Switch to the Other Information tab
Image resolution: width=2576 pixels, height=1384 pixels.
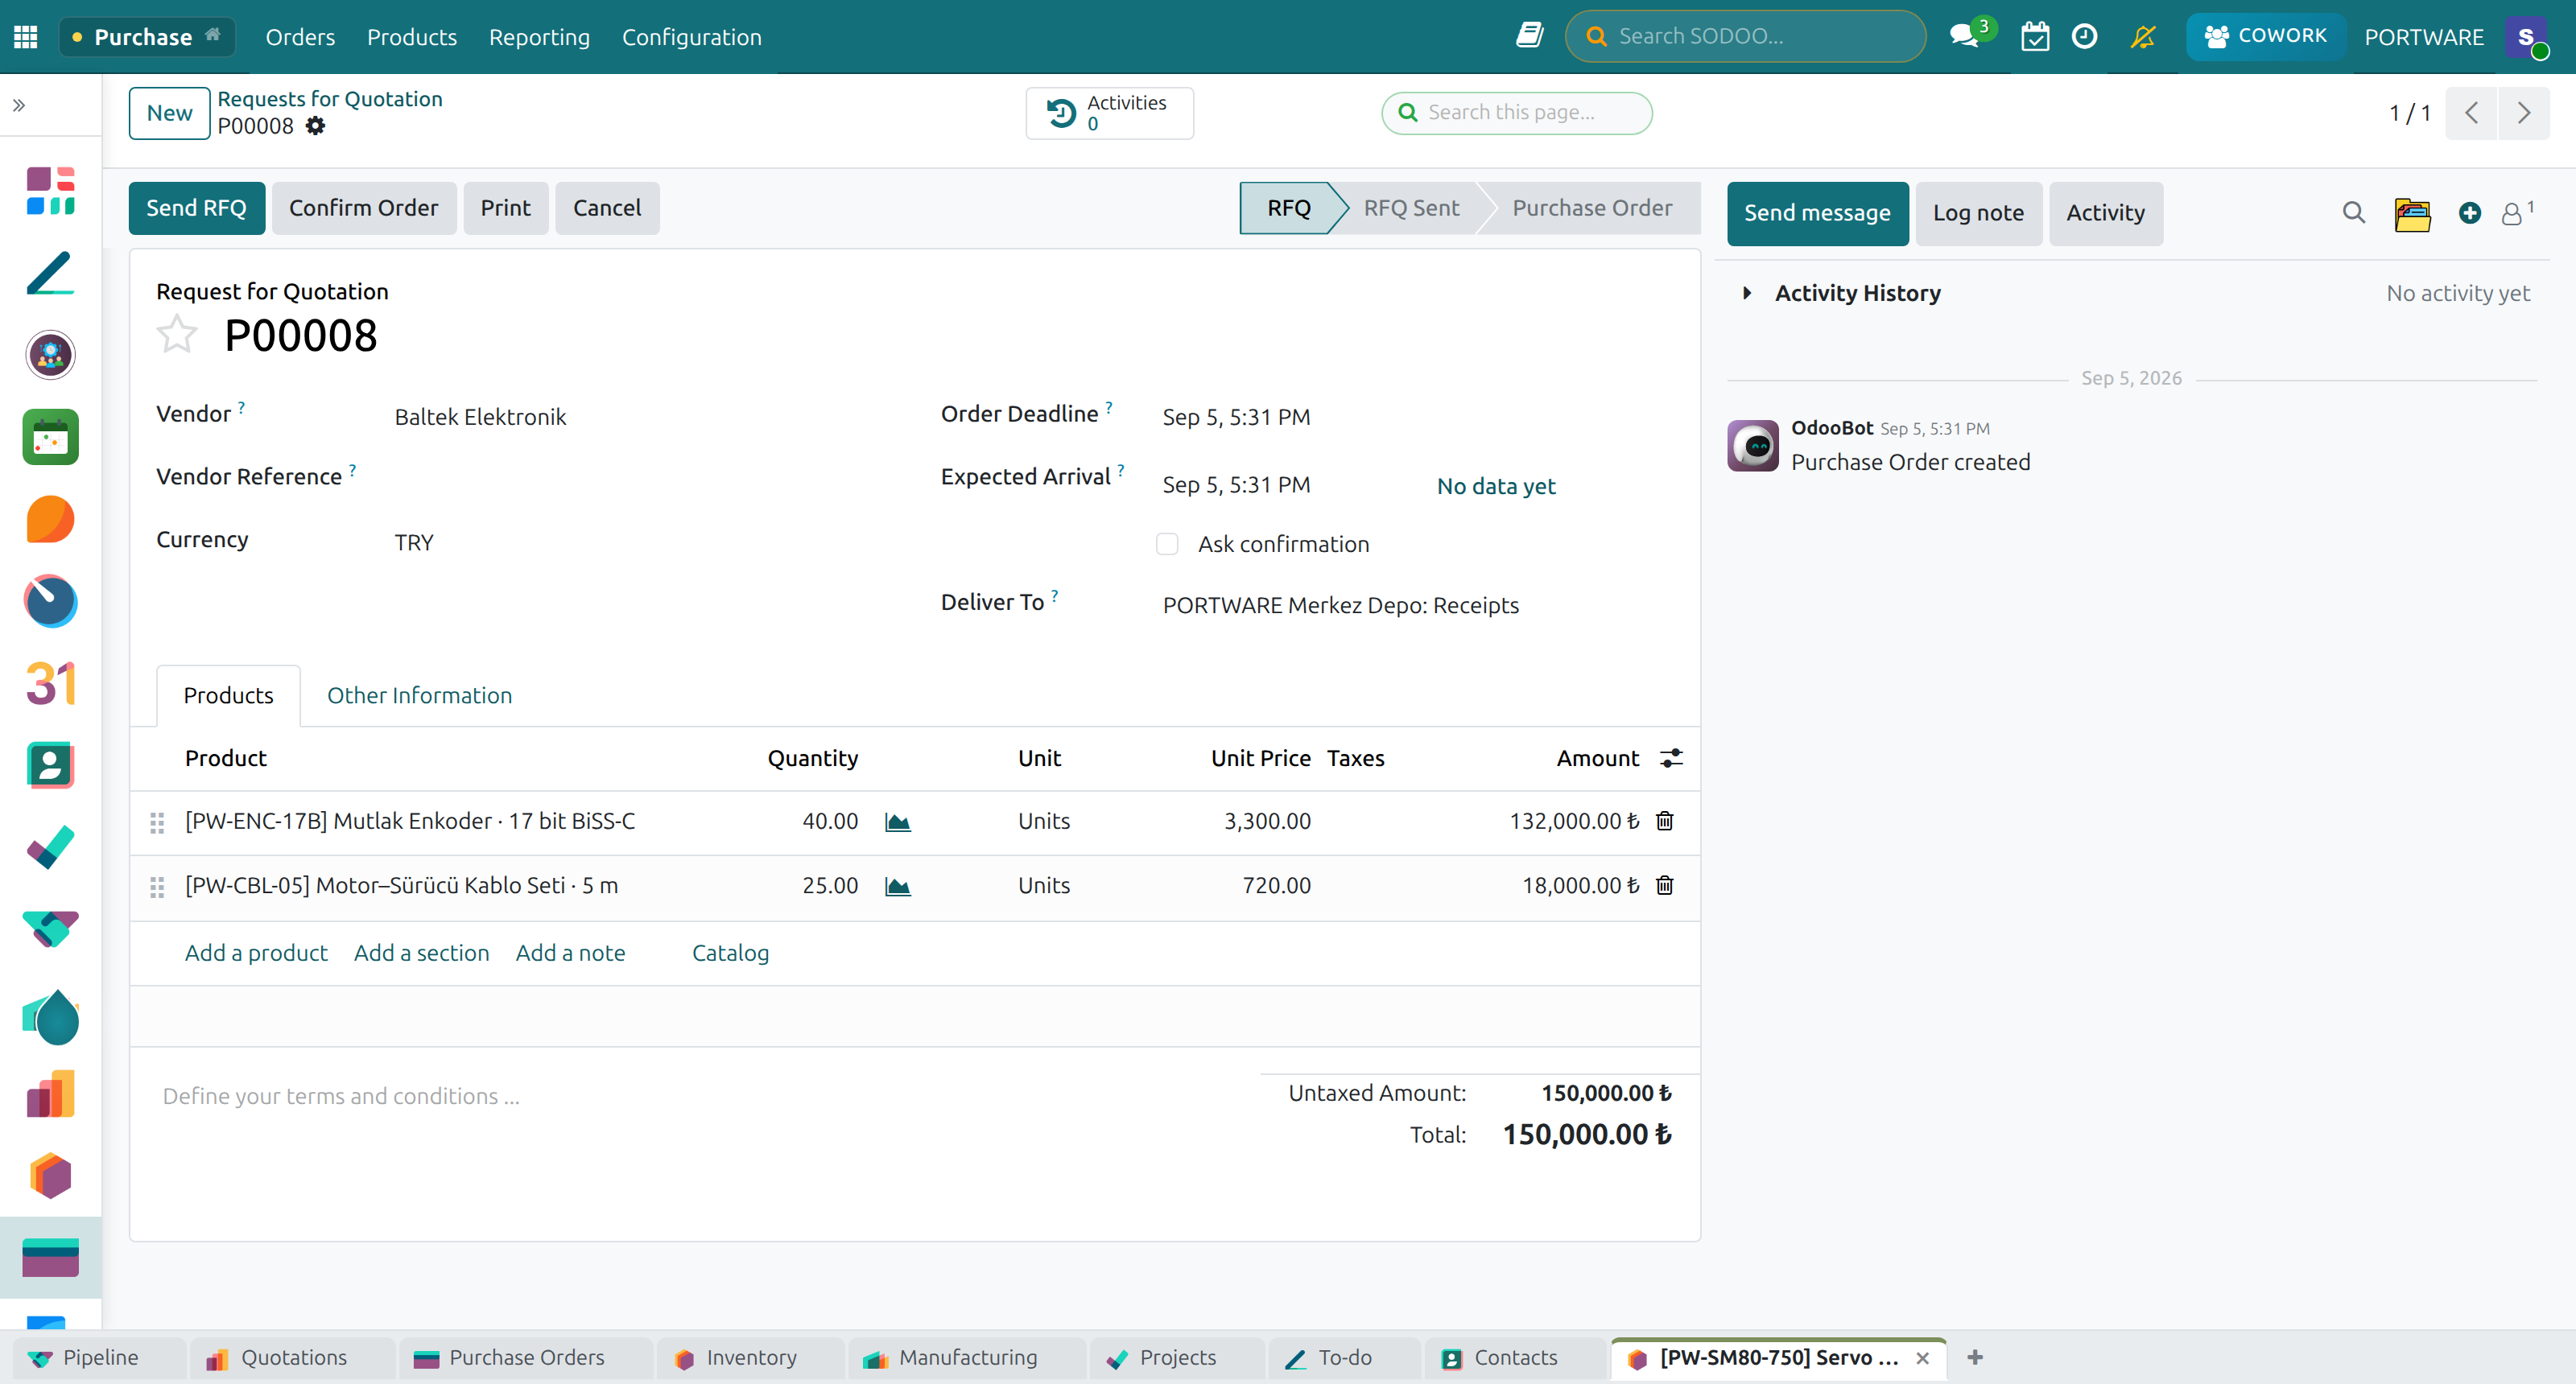[x=419, y=695]
